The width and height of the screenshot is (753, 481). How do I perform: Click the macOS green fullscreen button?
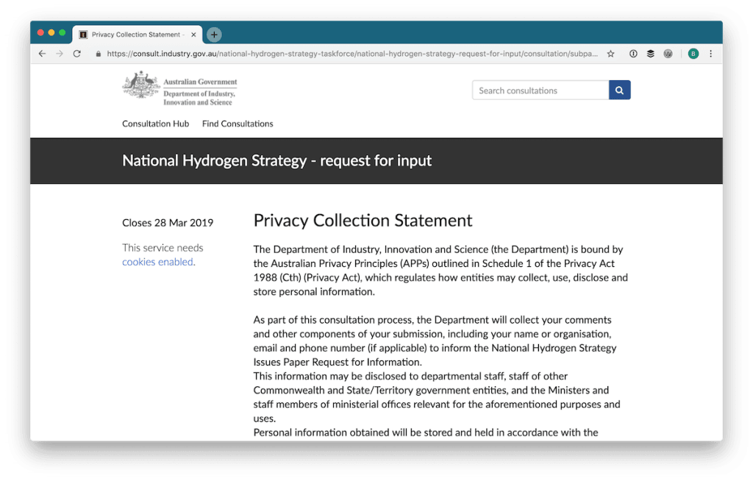[x=62, y=32]
